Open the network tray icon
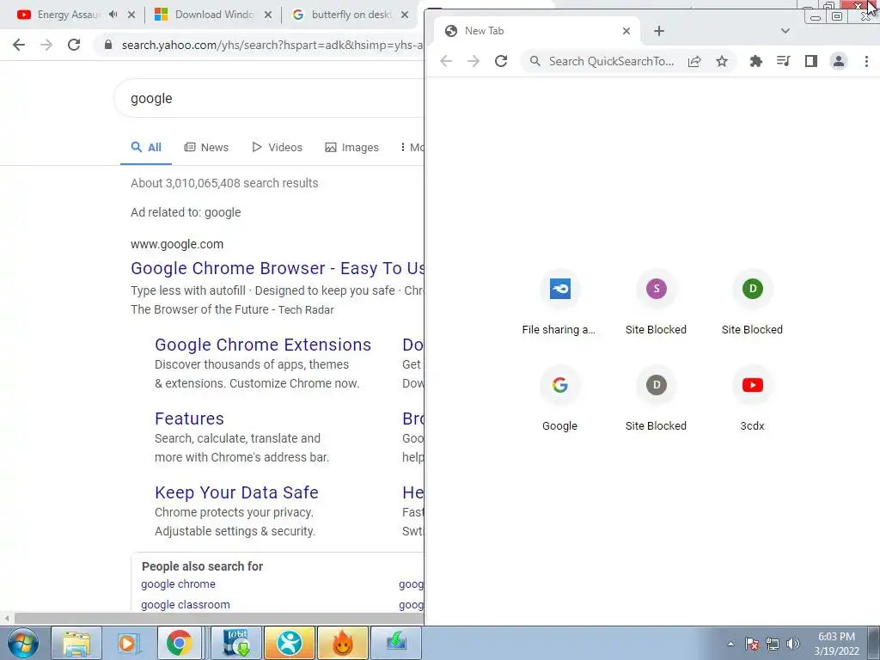The image size is (880, 660). tap(773, 644)
